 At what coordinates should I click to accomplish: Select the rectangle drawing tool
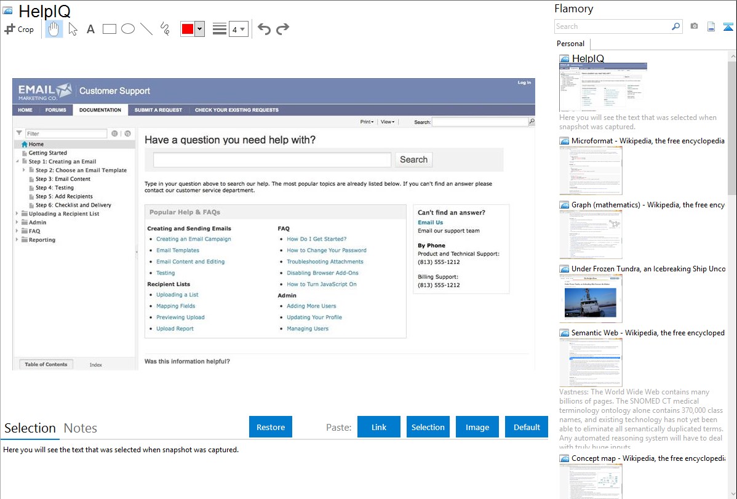109,29
